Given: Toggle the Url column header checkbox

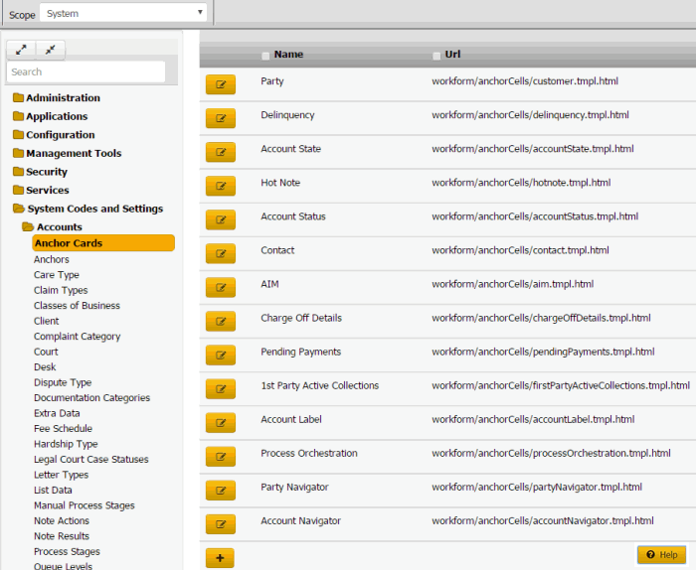Looking at the screenshot, I should click(436, 56).
